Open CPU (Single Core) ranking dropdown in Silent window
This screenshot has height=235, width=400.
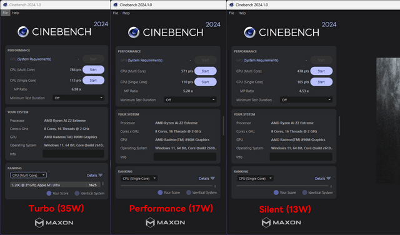pyautogui.click(x=255, y=178)
